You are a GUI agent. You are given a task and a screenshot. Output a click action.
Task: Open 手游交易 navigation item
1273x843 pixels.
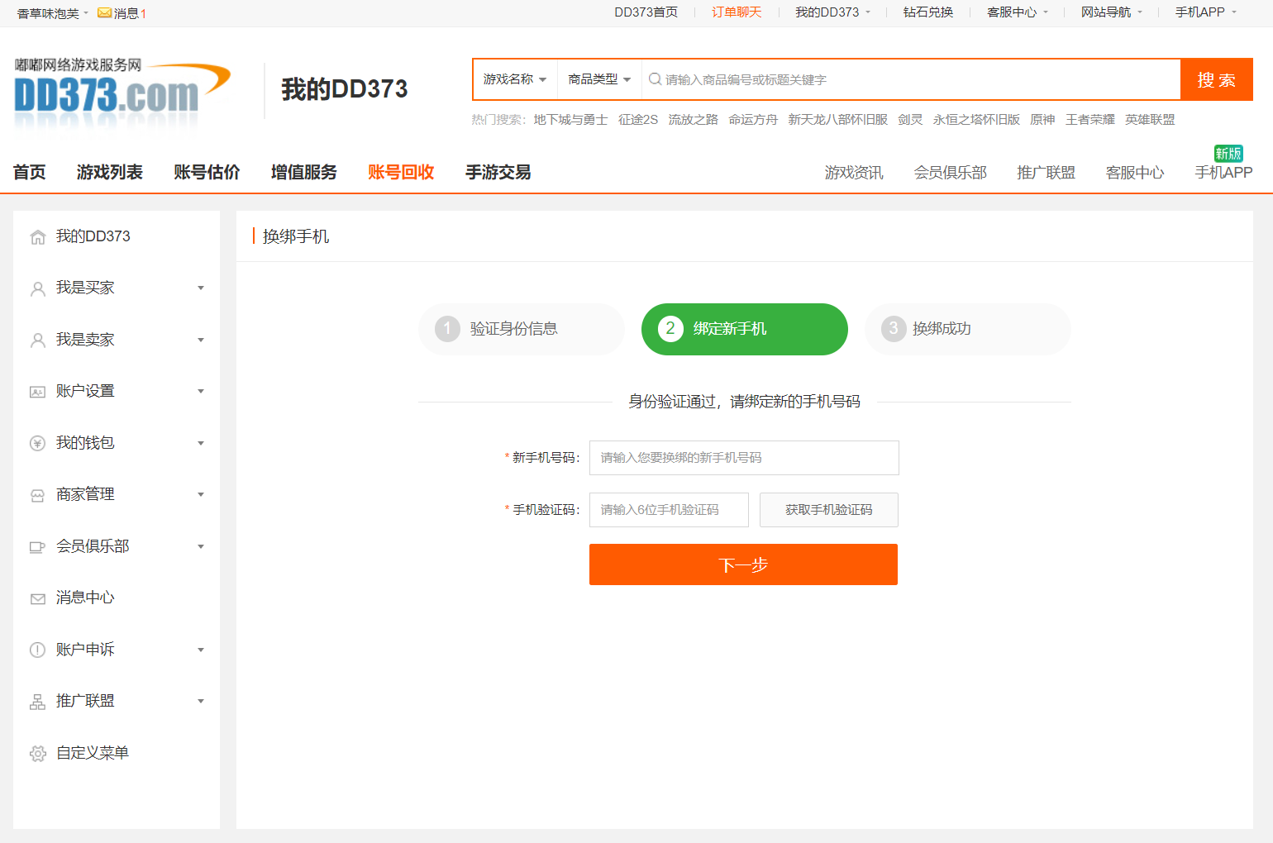pos(498,172)
